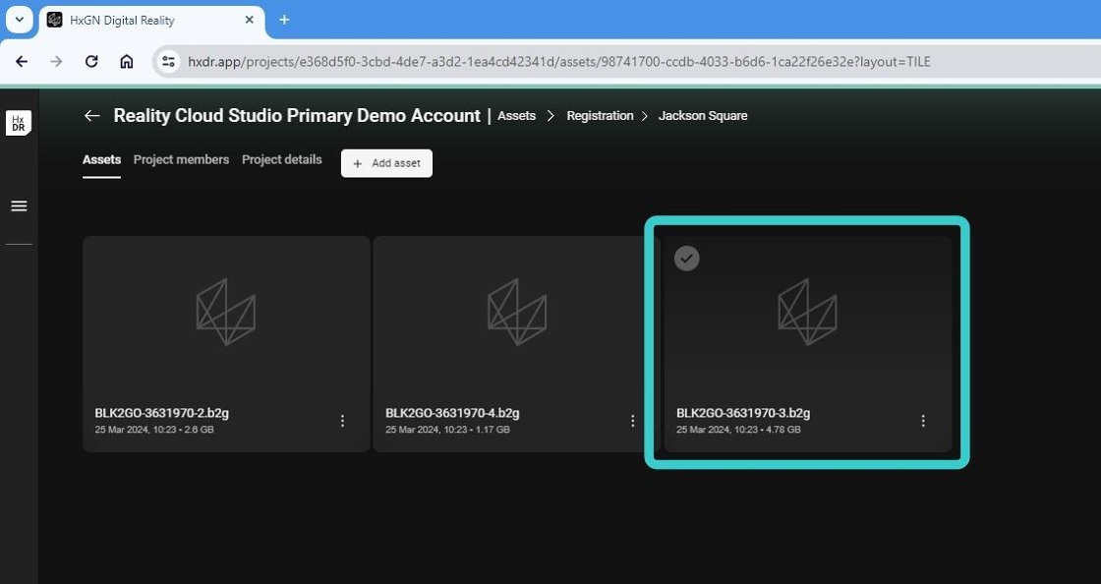
Task: Click the file name BLK2GO-3631970-3.b2g
Action: tap(743, 413)
